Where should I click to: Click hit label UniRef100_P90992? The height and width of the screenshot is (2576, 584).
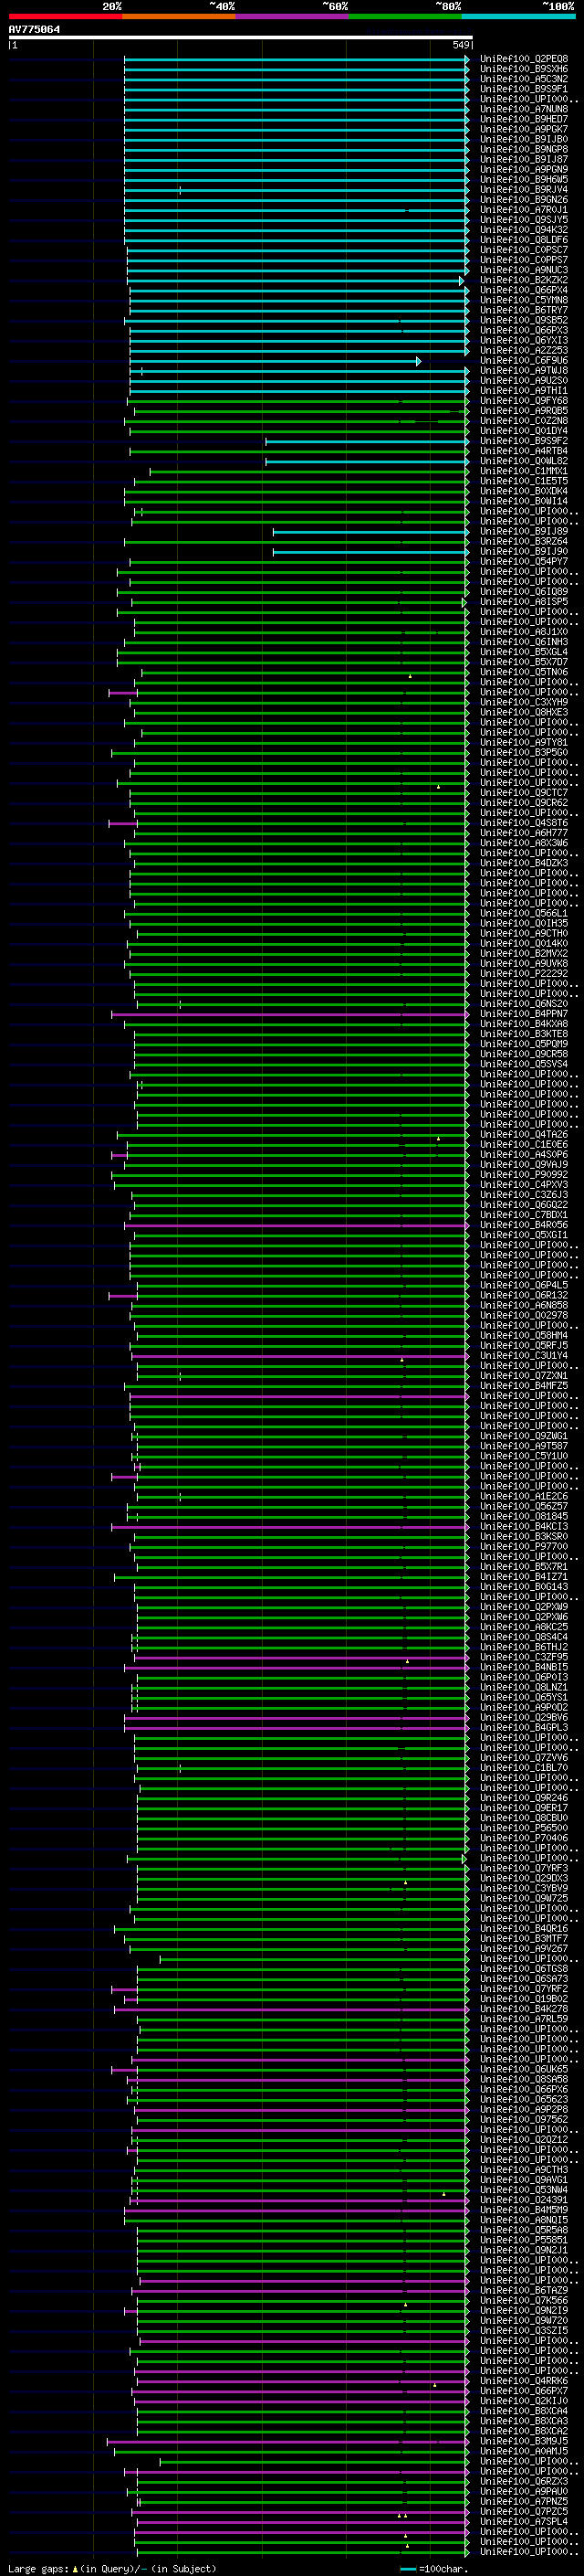click(x=524, y=1175)
